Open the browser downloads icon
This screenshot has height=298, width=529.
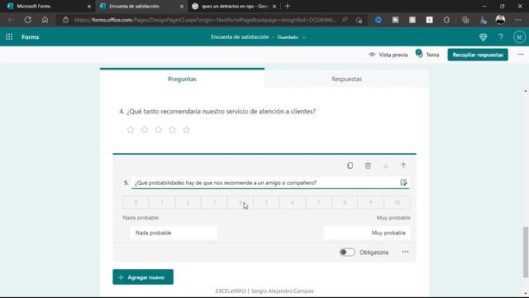(x=483, y=20)
